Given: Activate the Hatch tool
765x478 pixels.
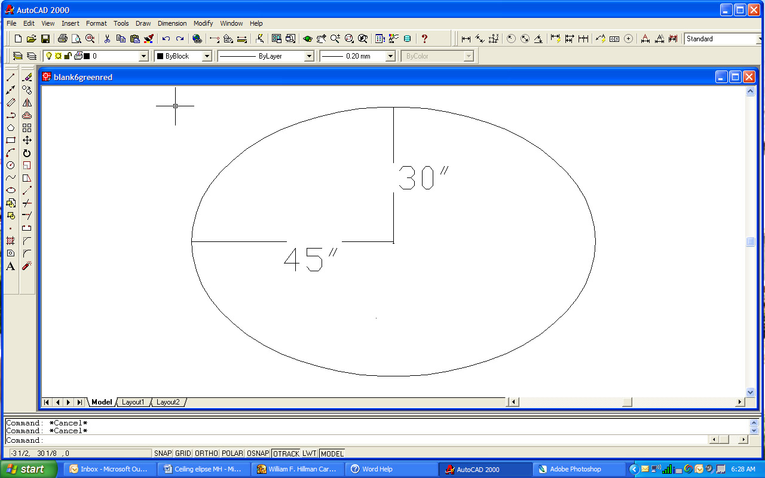Looking at the screenshot, I should click(x=11, y=241).
